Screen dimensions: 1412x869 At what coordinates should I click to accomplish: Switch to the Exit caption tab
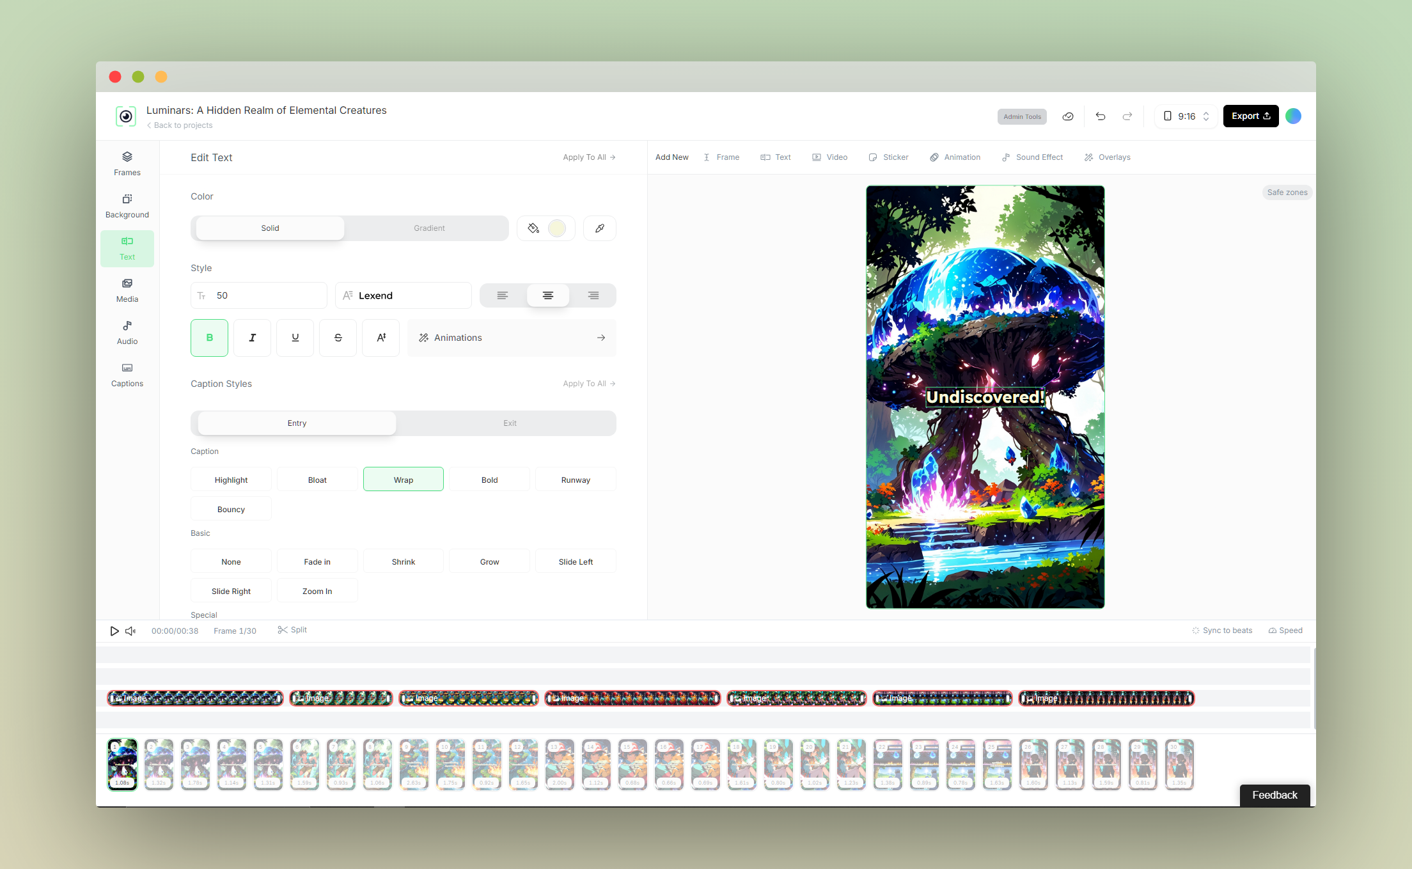pos(509,423)
